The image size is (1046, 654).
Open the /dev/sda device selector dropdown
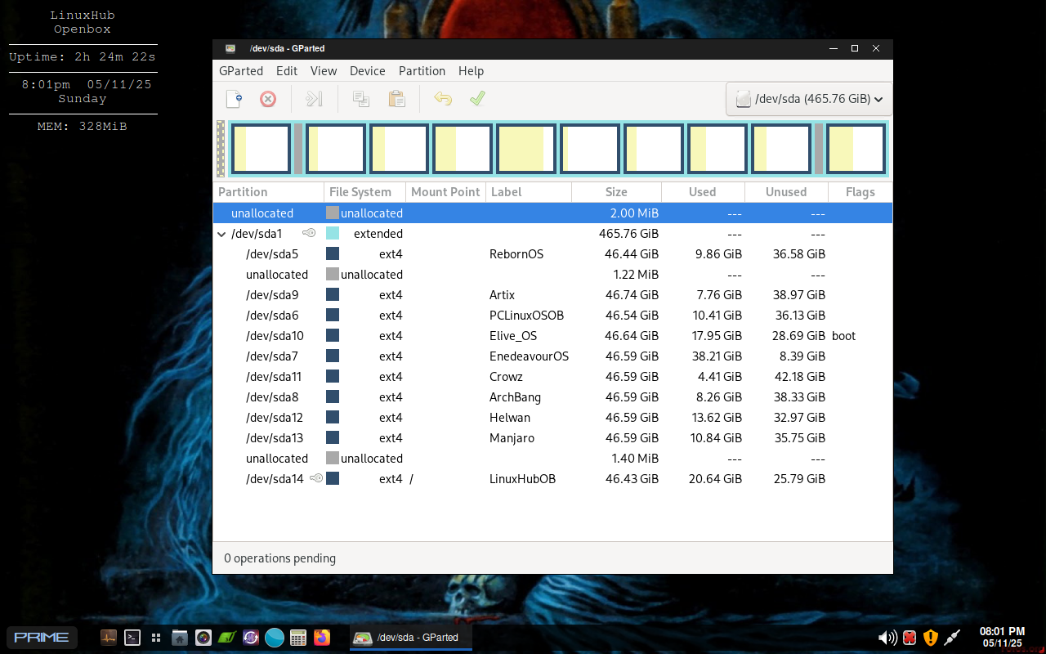coord(809,99)
